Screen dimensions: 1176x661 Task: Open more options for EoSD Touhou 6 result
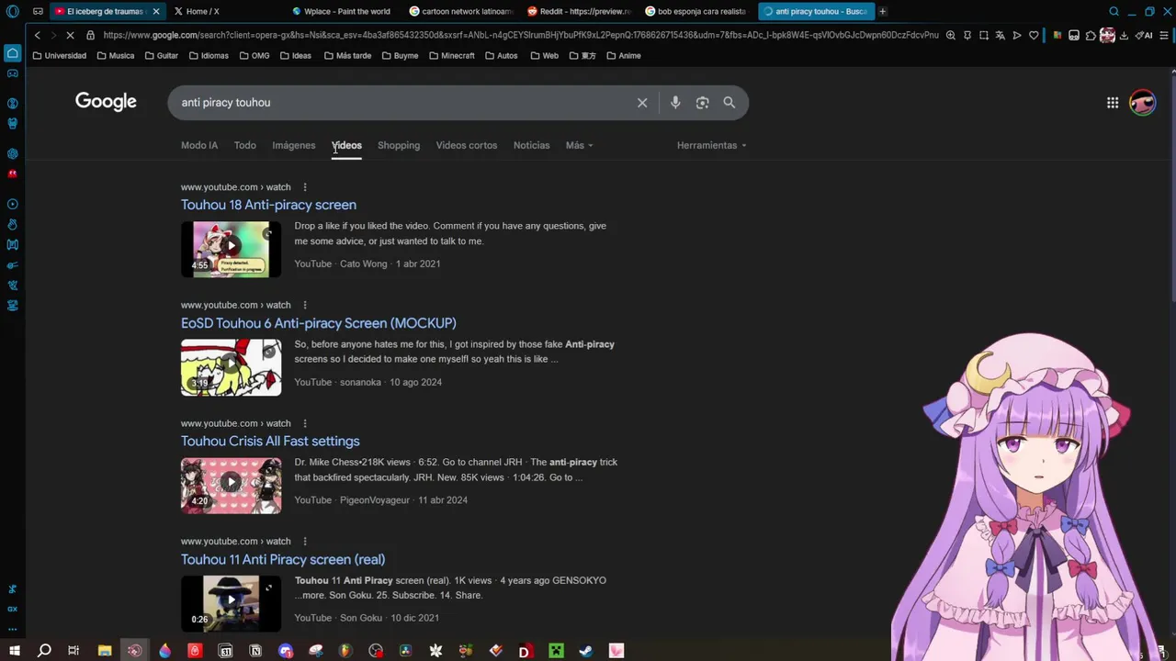(x=304, y=305)
